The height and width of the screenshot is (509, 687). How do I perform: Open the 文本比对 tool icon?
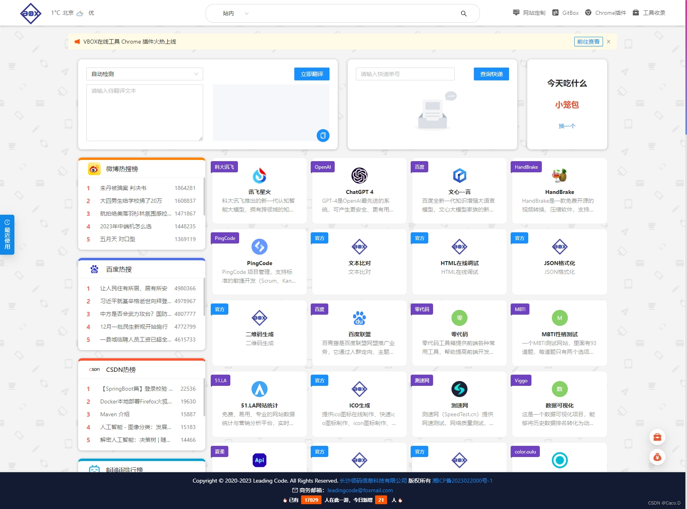pos(359,247)
